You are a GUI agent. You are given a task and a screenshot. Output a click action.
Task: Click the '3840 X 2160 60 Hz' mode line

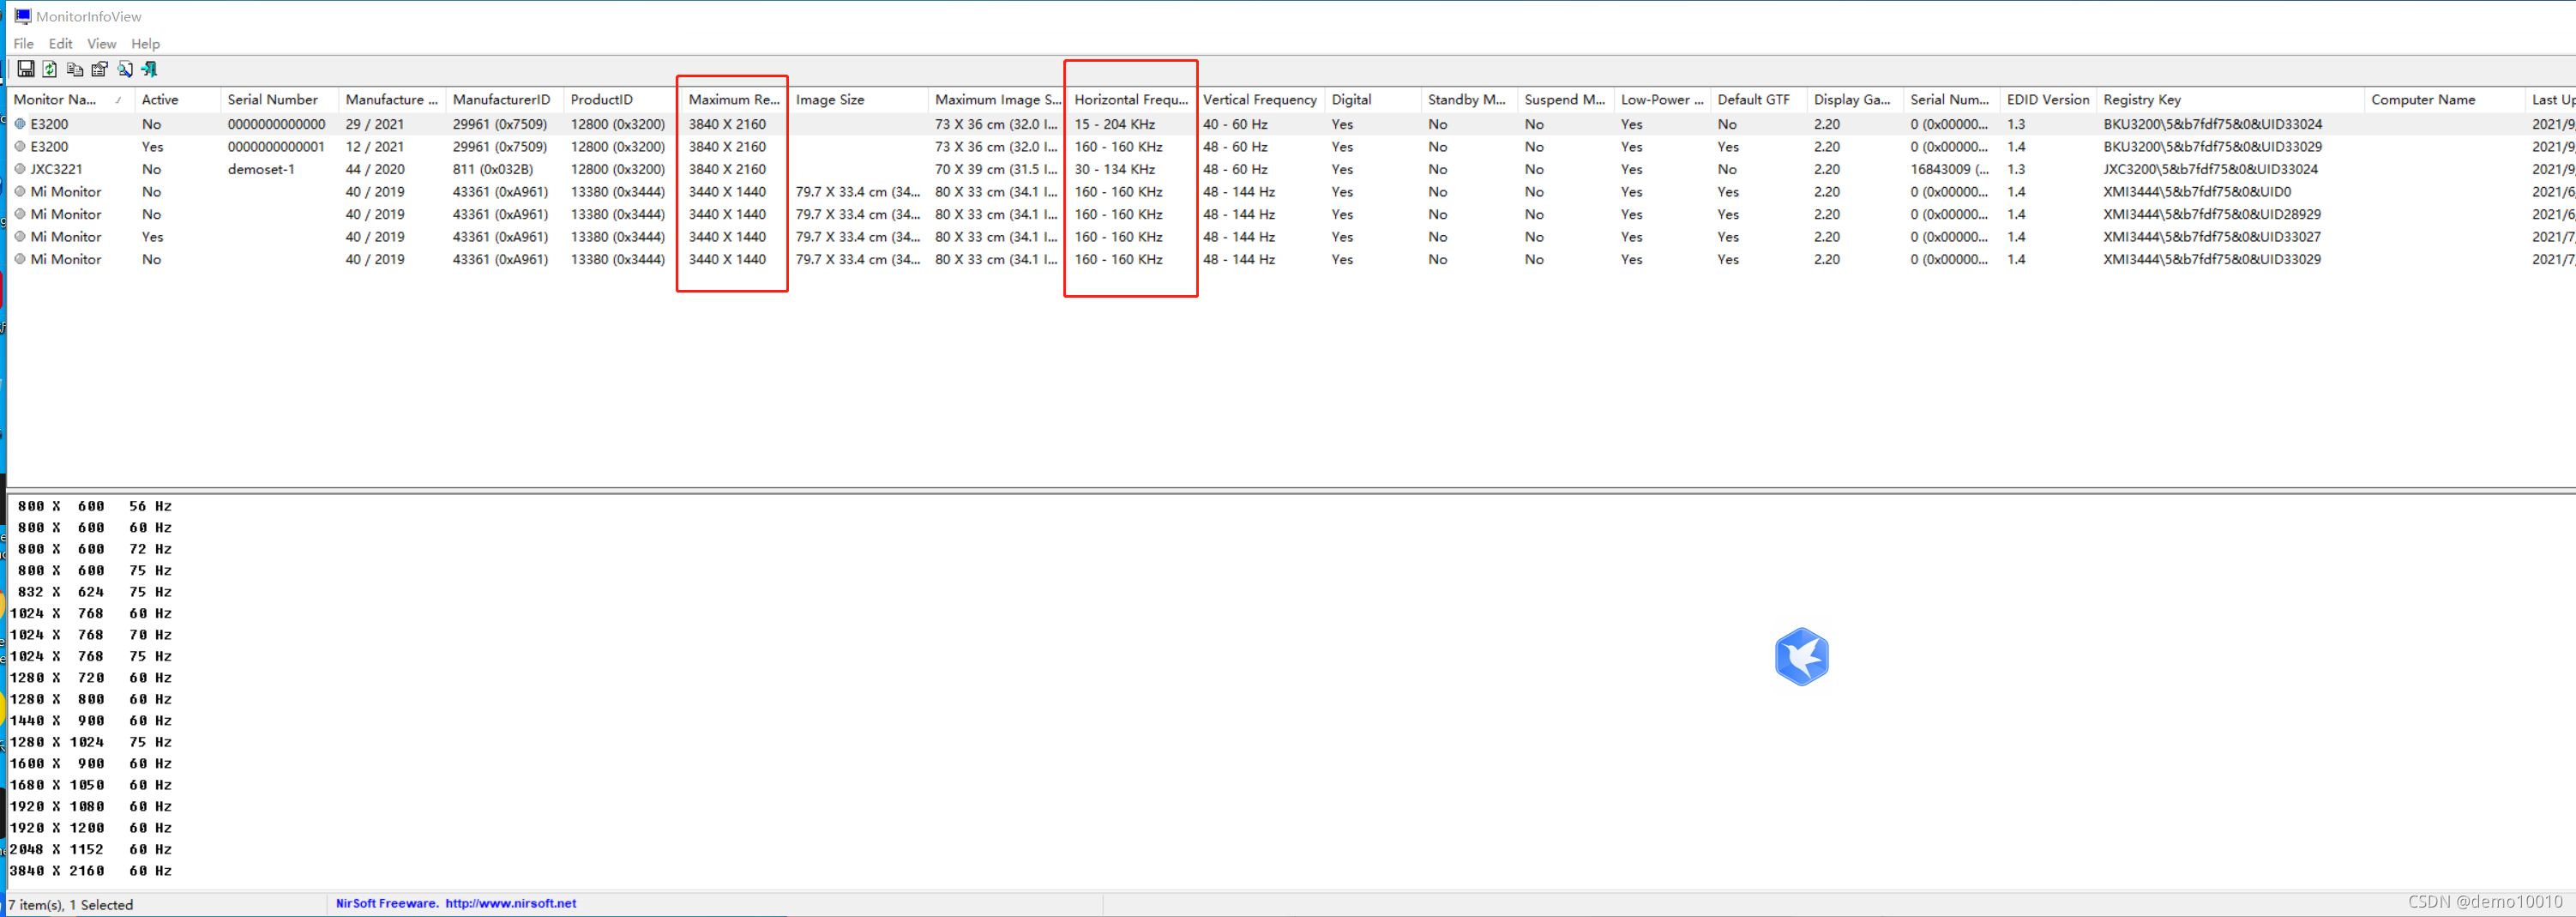click(x=90, y=871)
